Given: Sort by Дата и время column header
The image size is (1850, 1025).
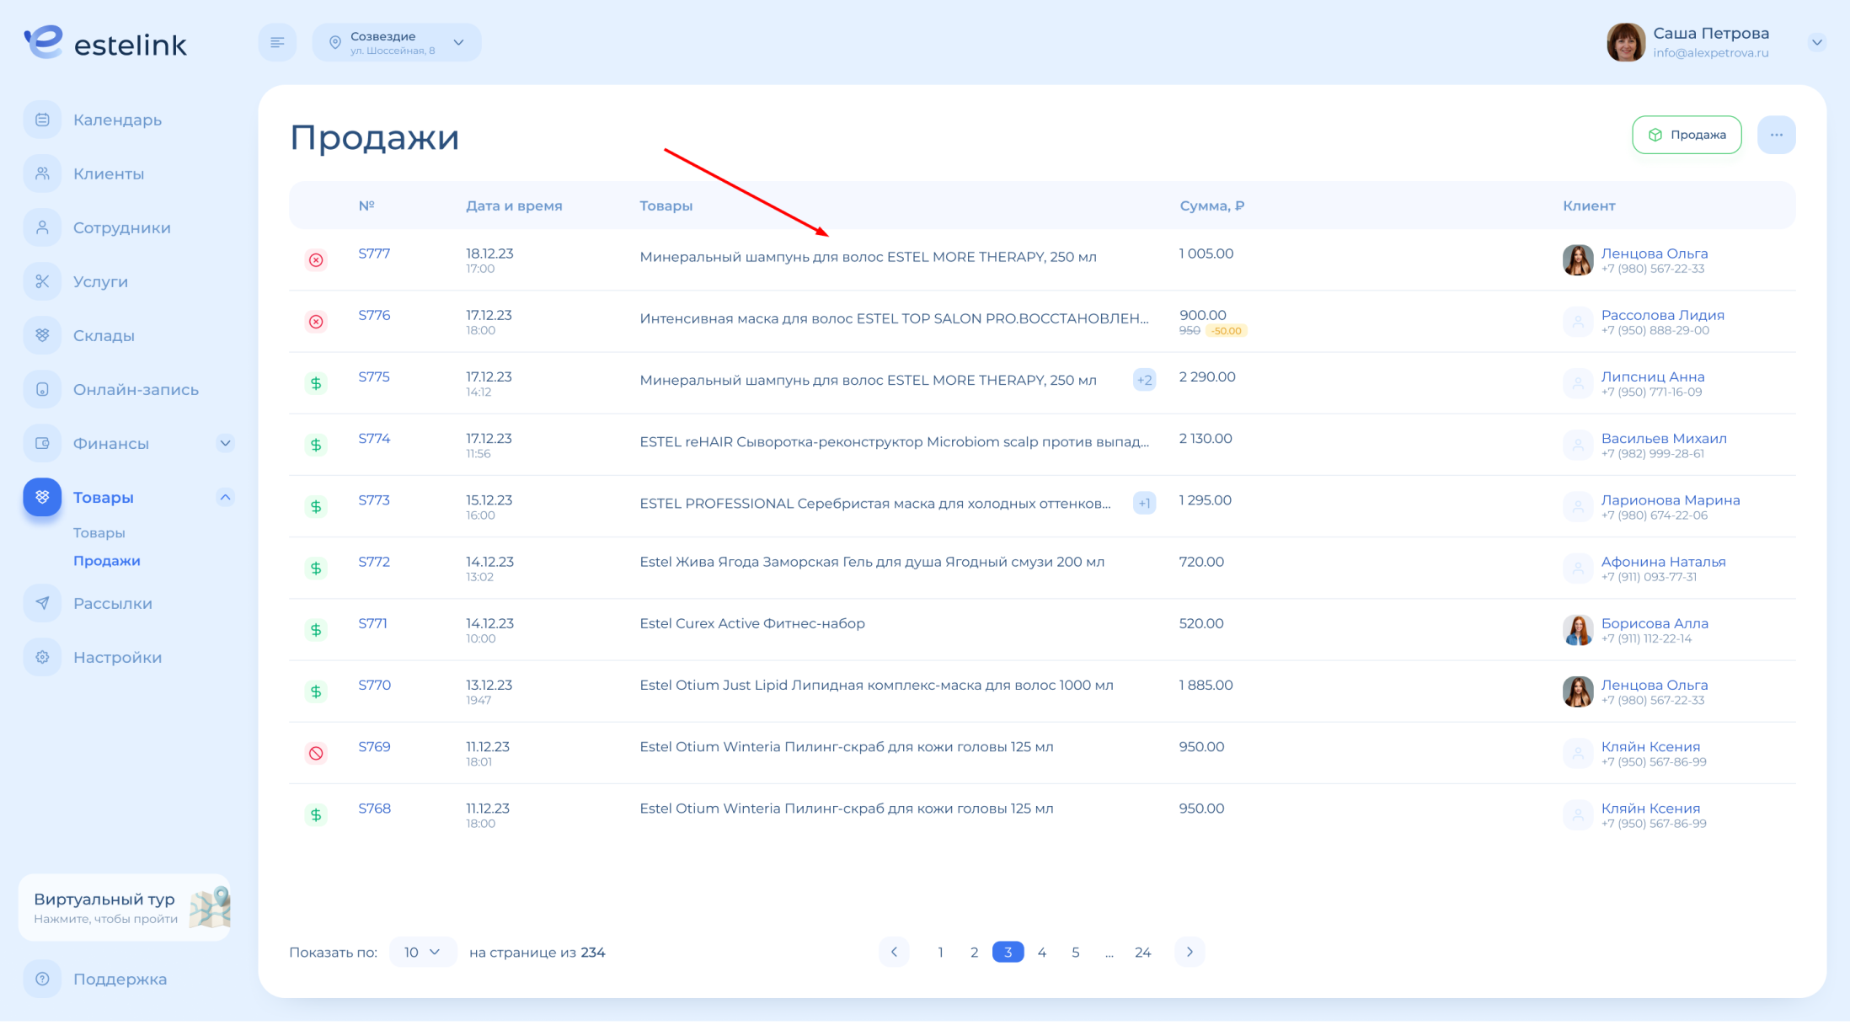Looking at the screenshot, I should 514,206.
